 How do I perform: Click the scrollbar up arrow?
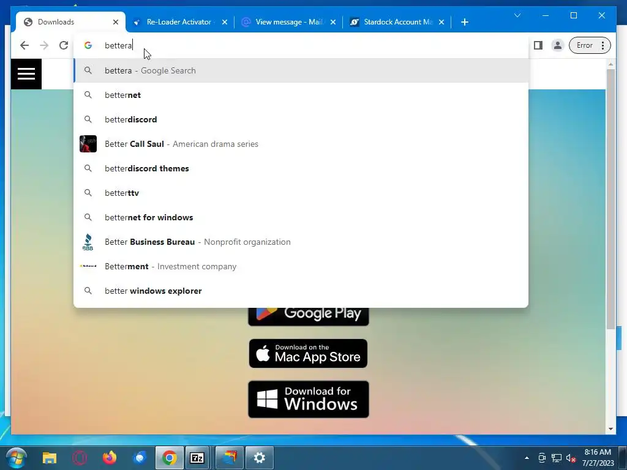[x=610, y=64]
